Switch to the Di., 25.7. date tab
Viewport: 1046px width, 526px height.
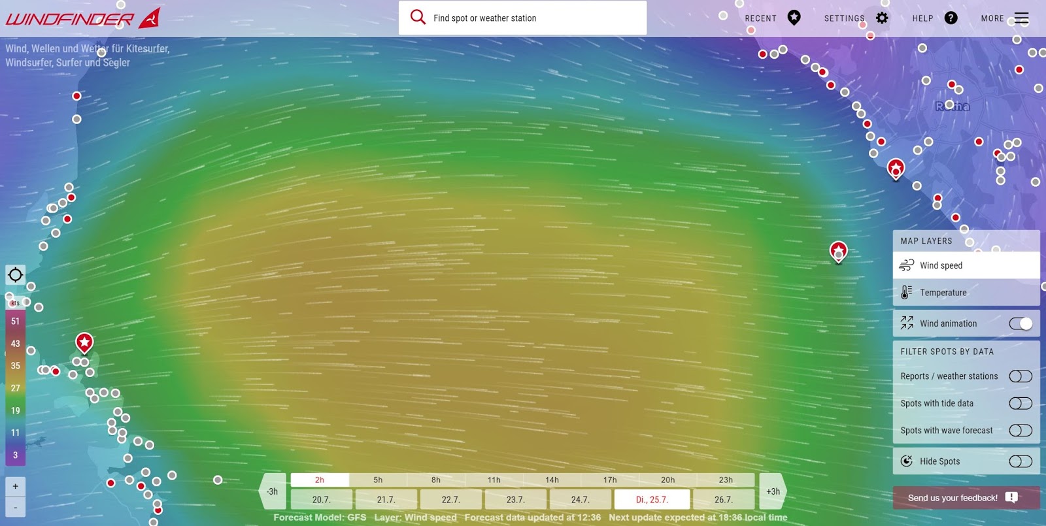[x=652, y=499]
